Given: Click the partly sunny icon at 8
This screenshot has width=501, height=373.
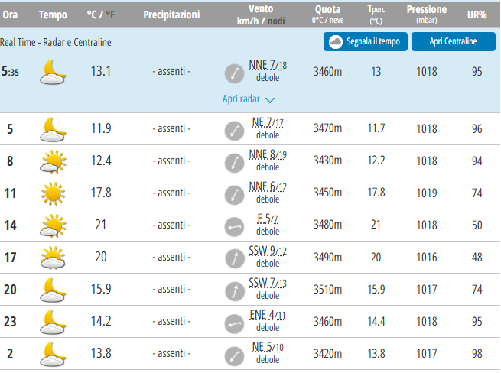Looking at the screenshot, I should coord(53,161).
